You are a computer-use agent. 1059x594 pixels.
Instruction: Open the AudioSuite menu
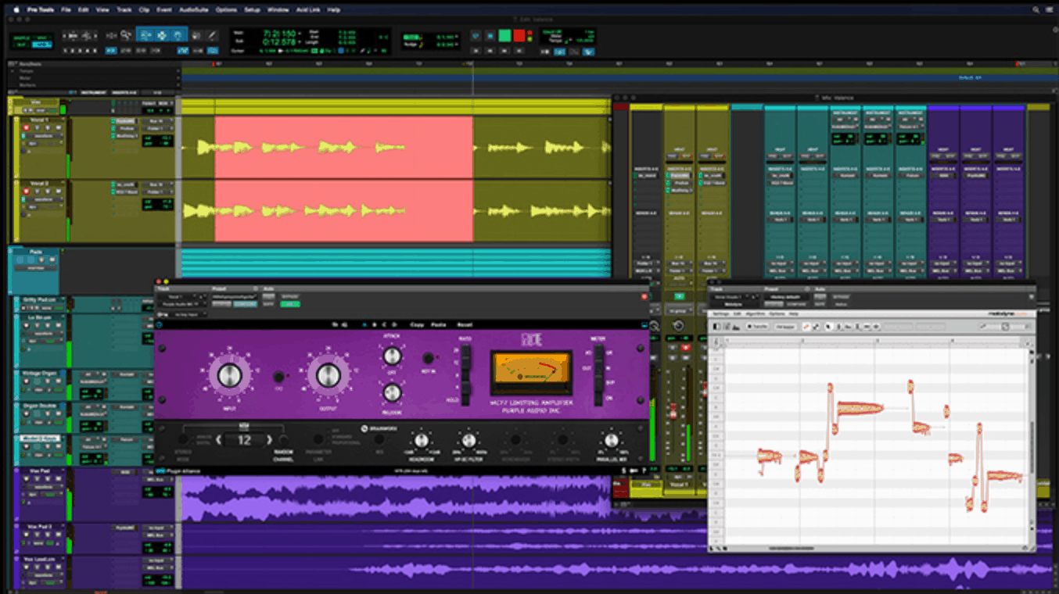[194, 9]
